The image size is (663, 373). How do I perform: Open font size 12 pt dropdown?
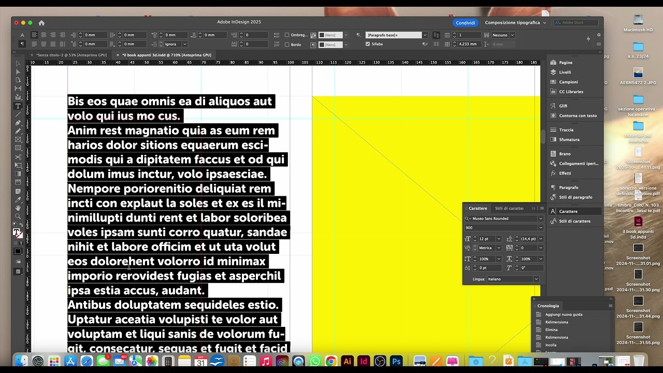(499, 239)
